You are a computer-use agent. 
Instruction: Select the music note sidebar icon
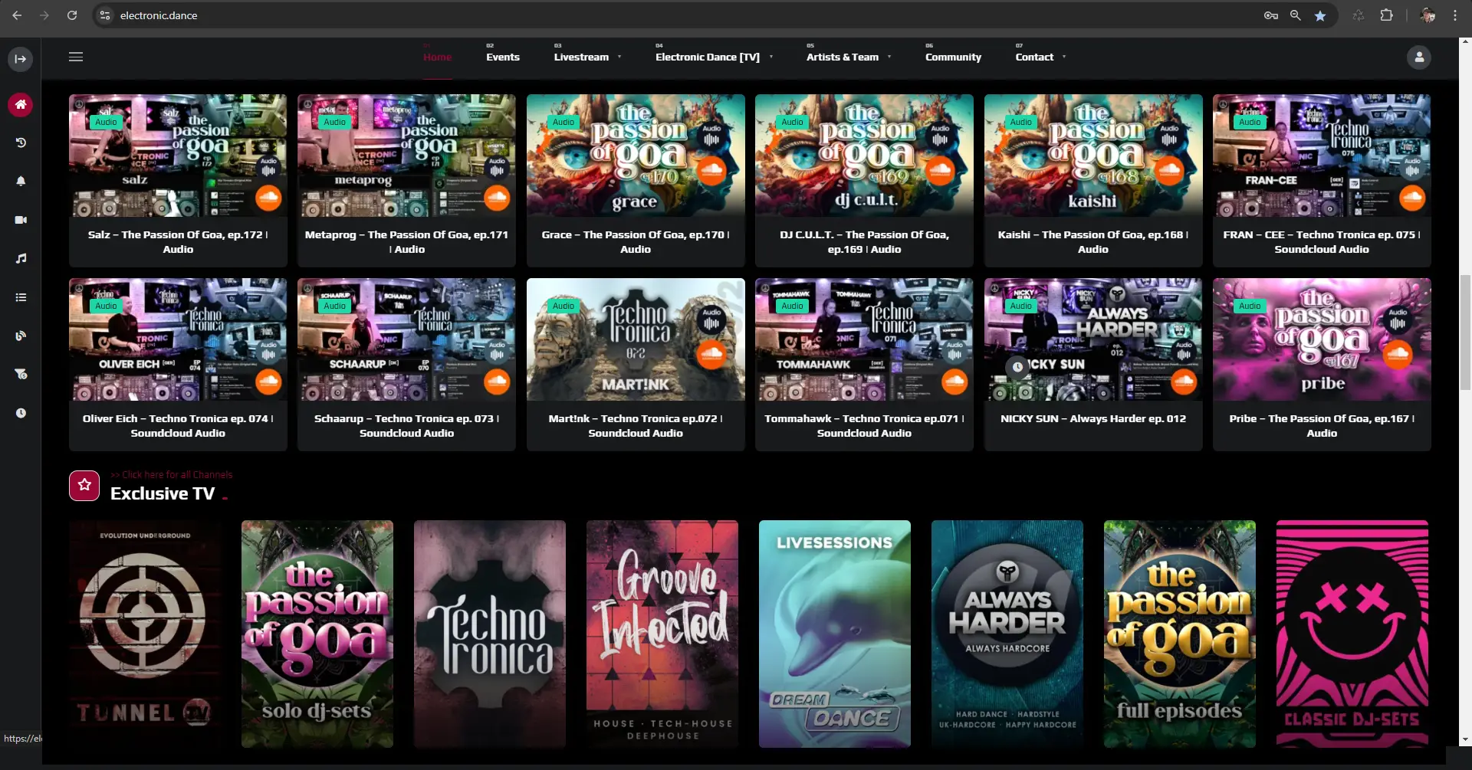click(x=21, y=258)
